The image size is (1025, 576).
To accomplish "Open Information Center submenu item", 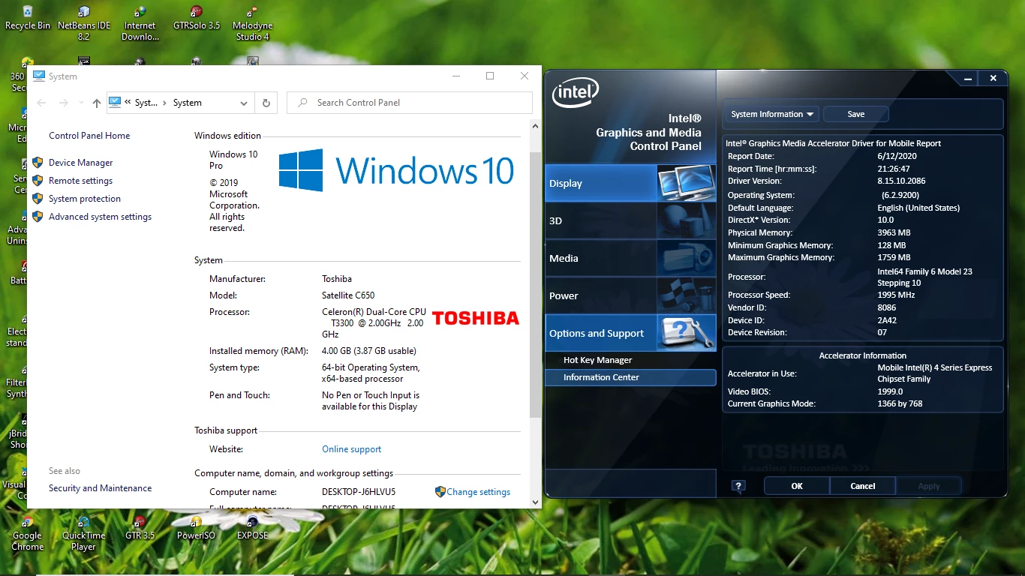I will click(x=630, y=377).
